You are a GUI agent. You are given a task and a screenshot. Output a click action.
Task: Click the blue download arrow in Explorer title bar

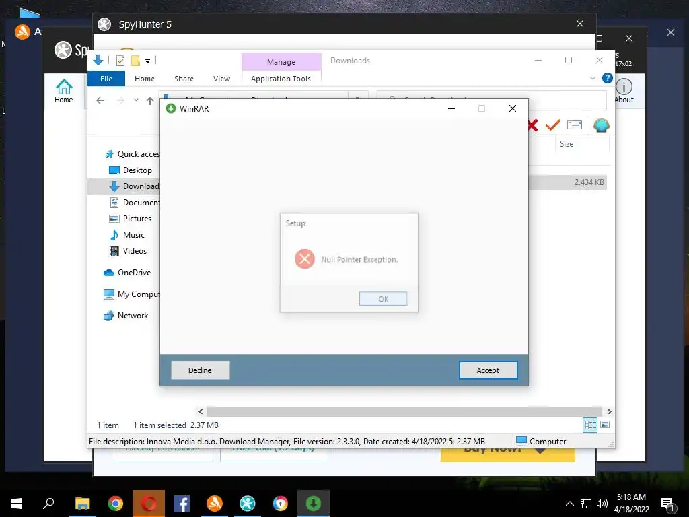pyautogui.click(x=98, y=60)
